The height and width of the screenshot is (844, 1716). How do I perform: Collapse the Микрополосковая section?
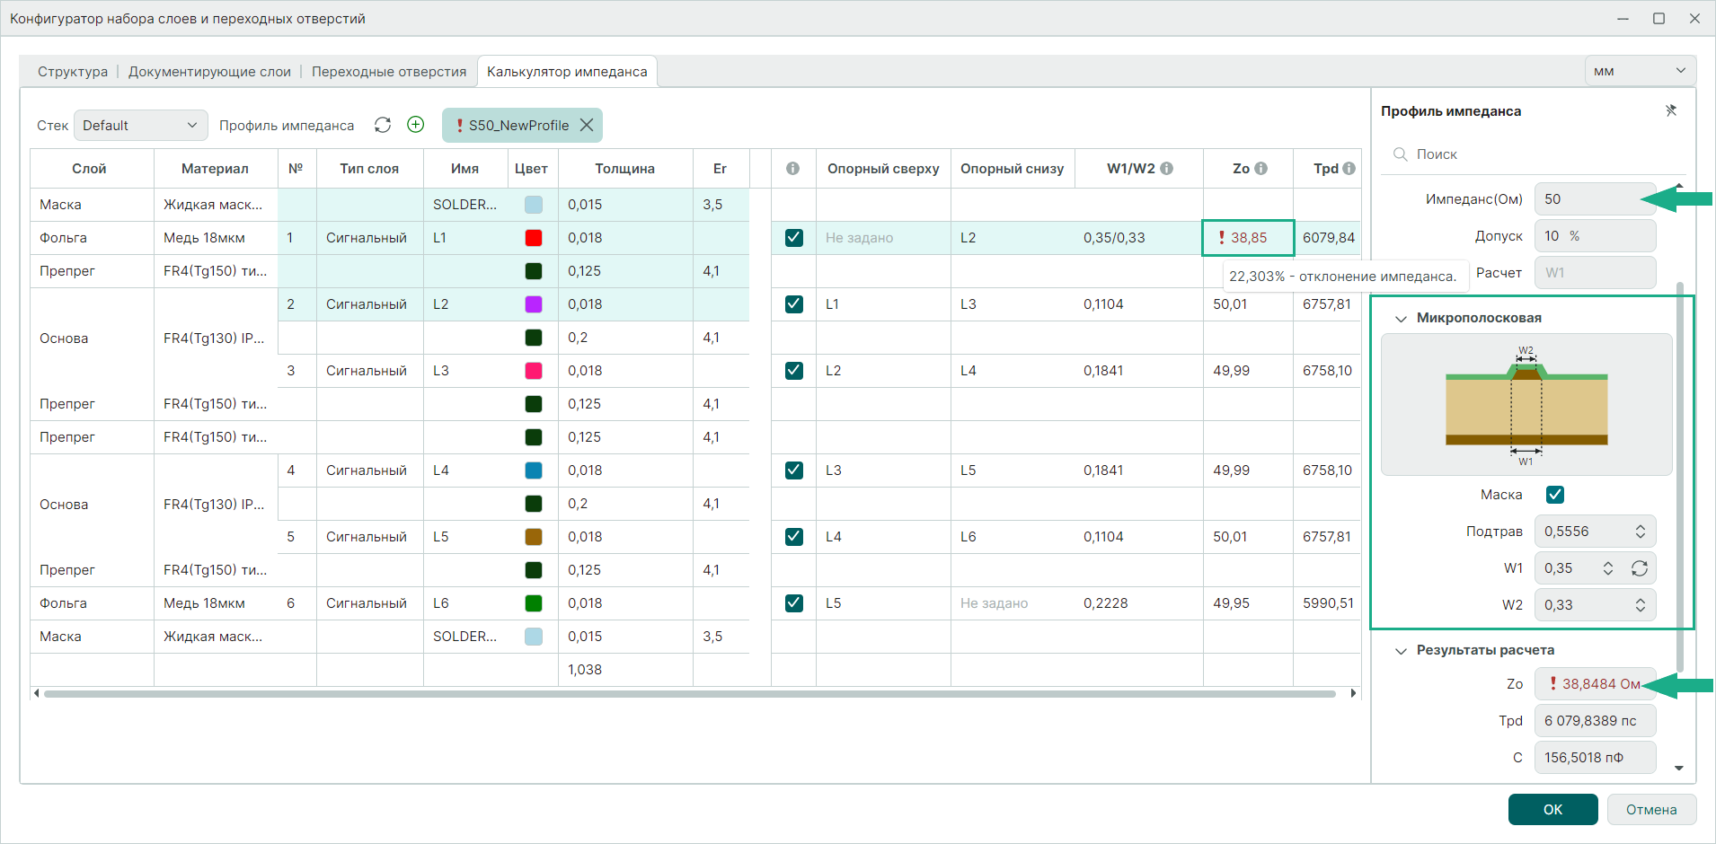point(1401,318)
